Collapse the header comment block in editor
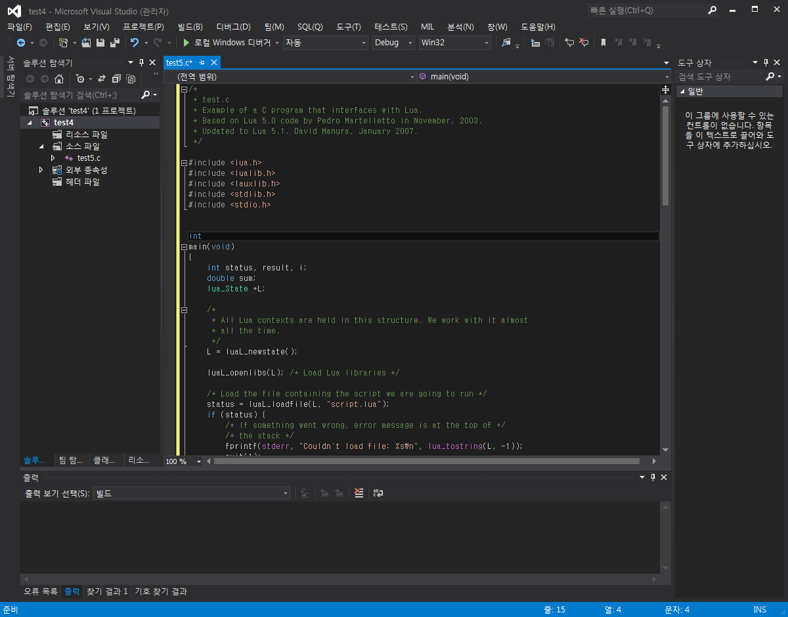 pos(185,89)
